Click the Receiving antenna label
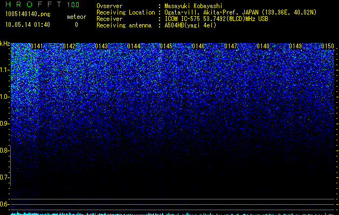 (x=124, y=25)
